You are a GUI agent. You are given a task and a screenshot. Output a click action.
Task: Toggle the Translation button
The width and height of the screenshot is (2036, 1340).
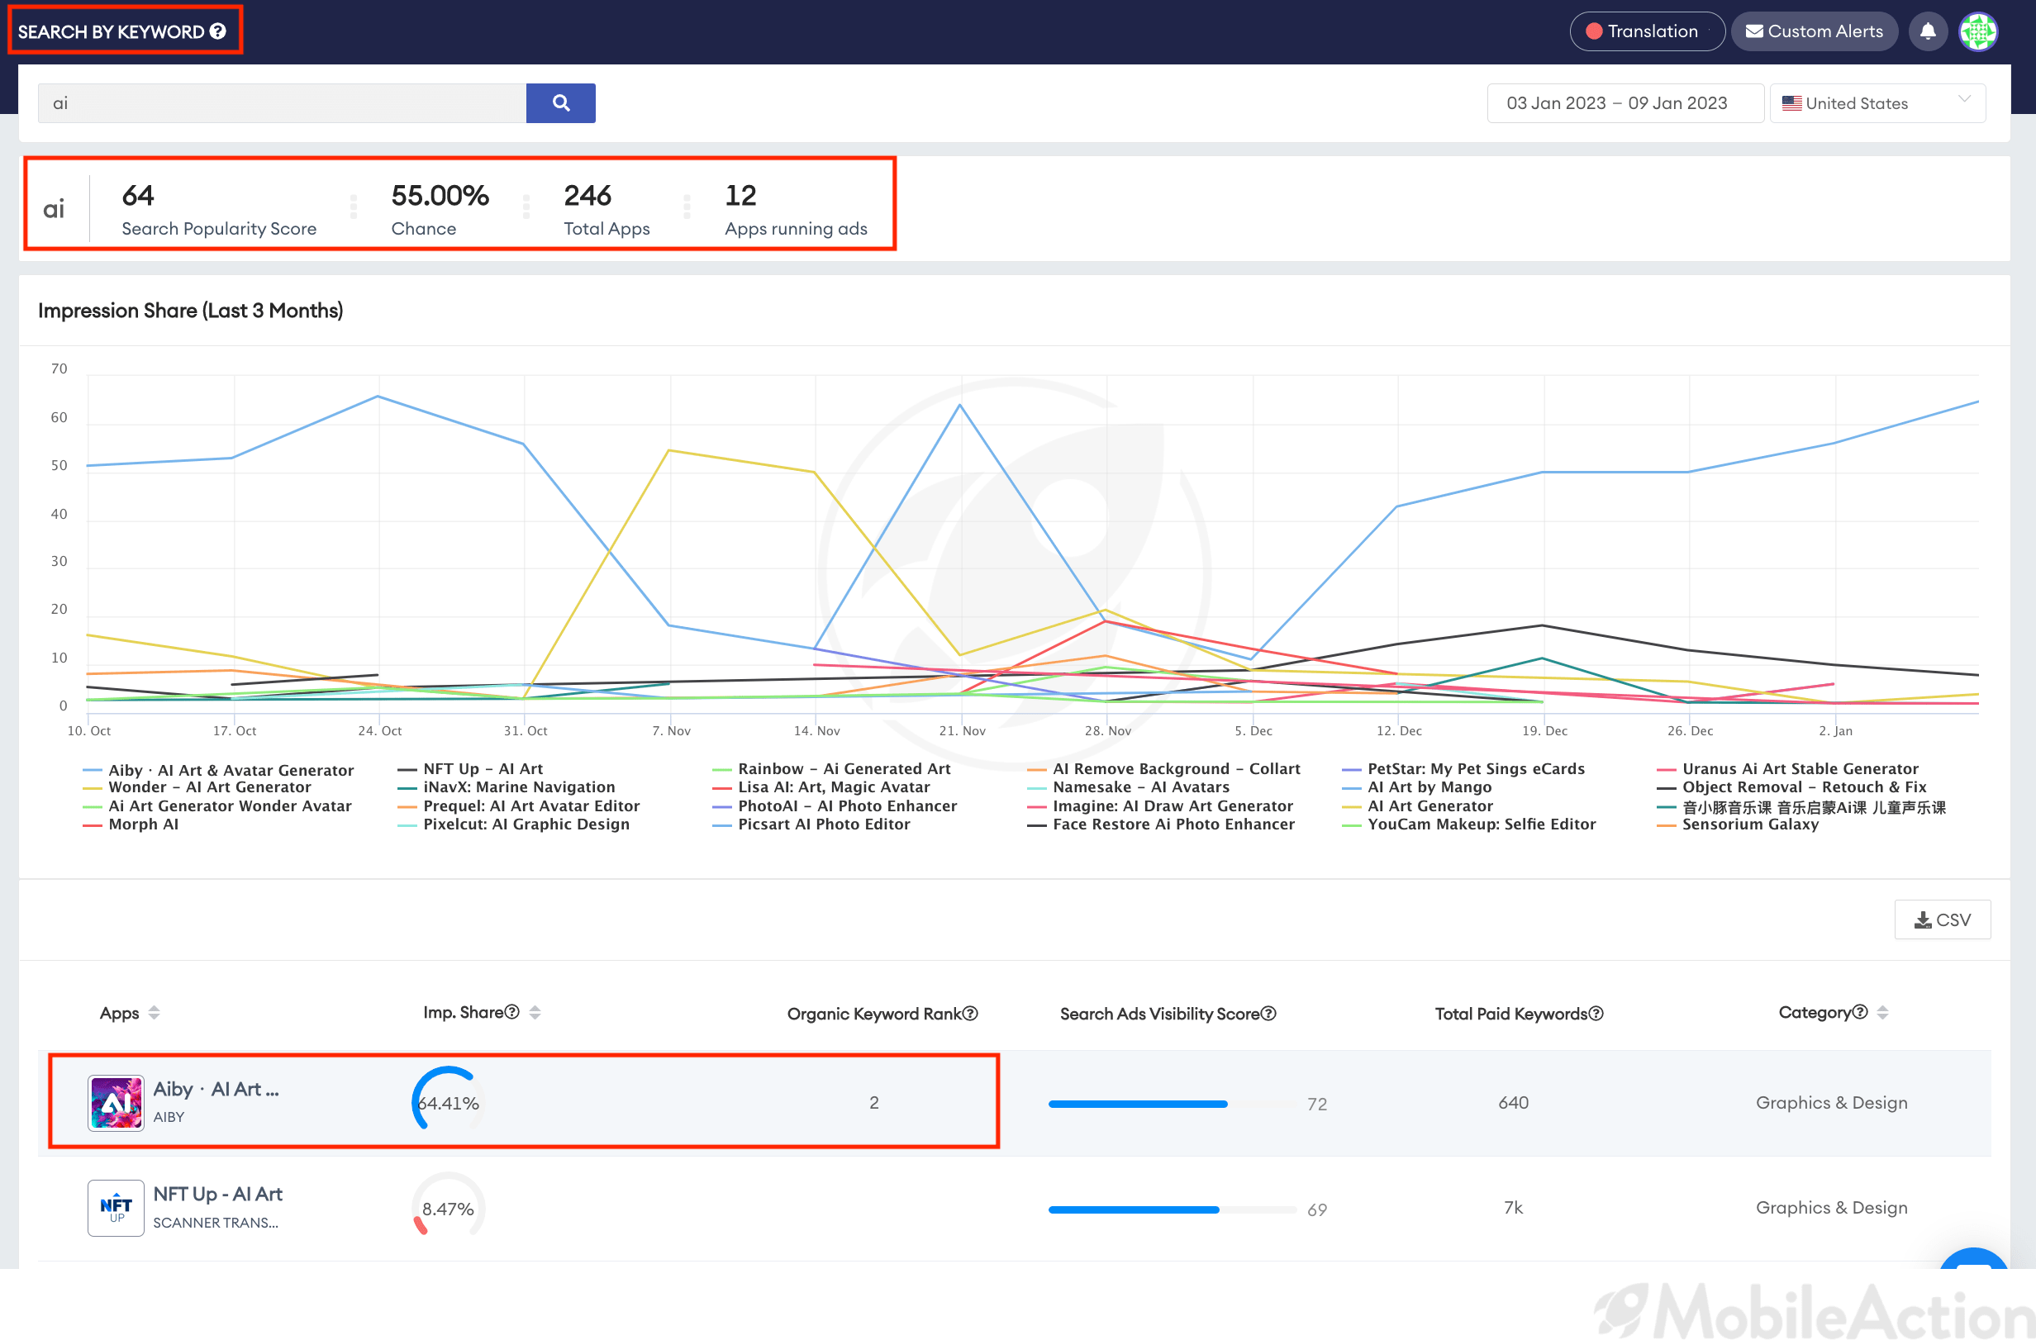point(1647,31)
